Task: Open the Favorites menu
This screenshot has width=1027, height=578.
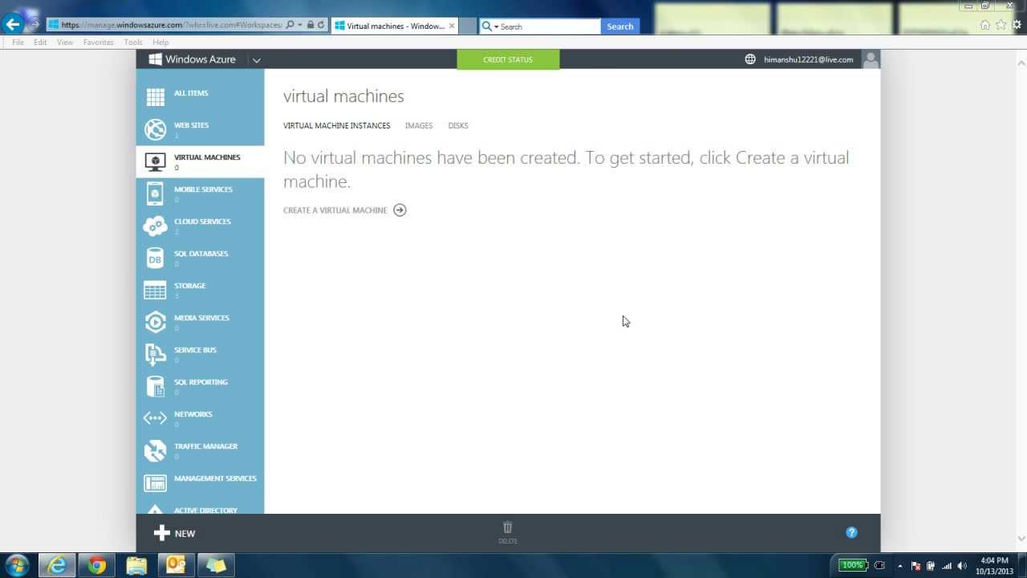Action: click(99, 43)
